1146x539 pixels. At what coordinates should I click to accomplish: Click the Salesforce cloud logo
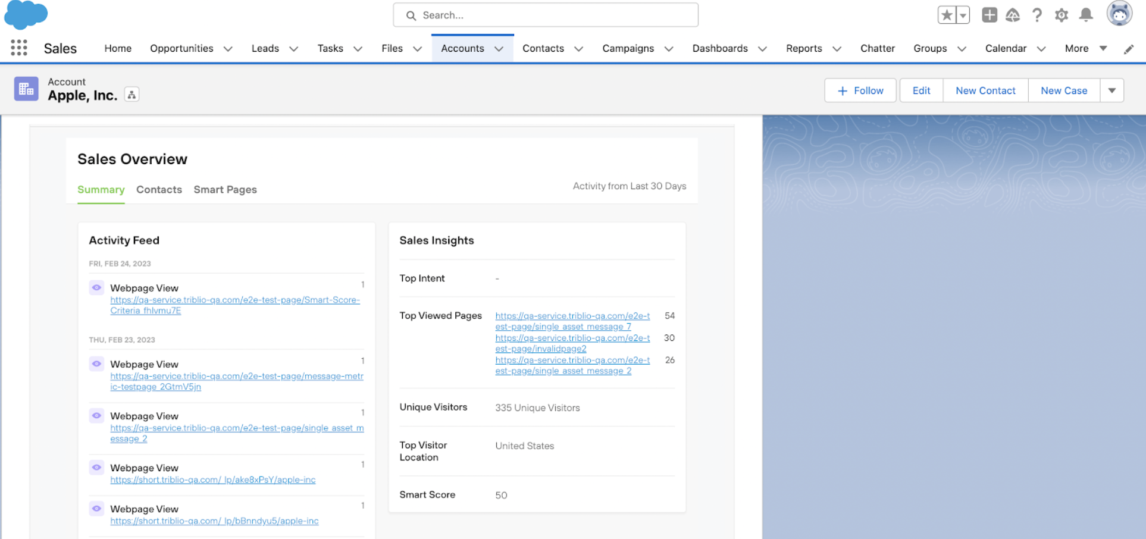coord(26,14)
